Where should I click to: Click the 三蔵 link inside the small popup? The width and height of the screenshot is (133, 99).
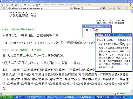click(x=94, y=30)
